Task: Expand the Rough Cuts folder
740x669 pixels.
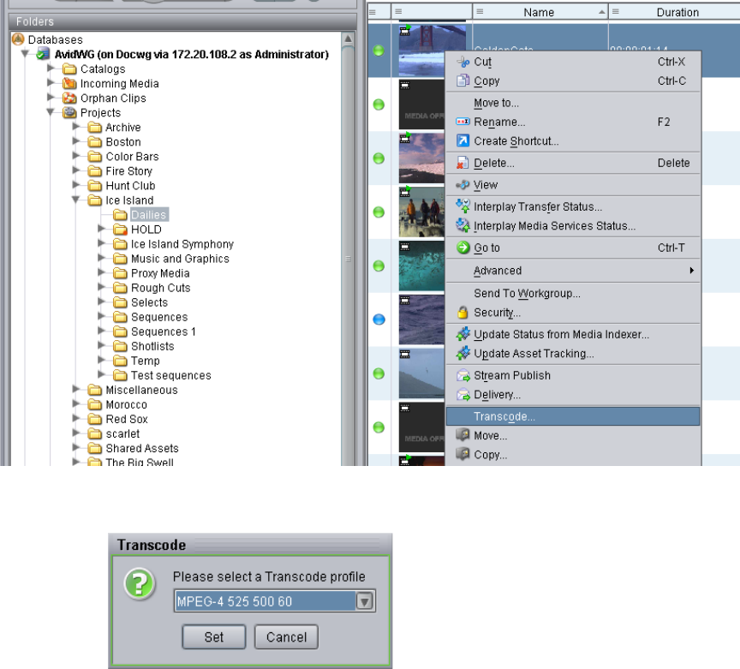Action: pyautogui.click(x=101, y=287)
